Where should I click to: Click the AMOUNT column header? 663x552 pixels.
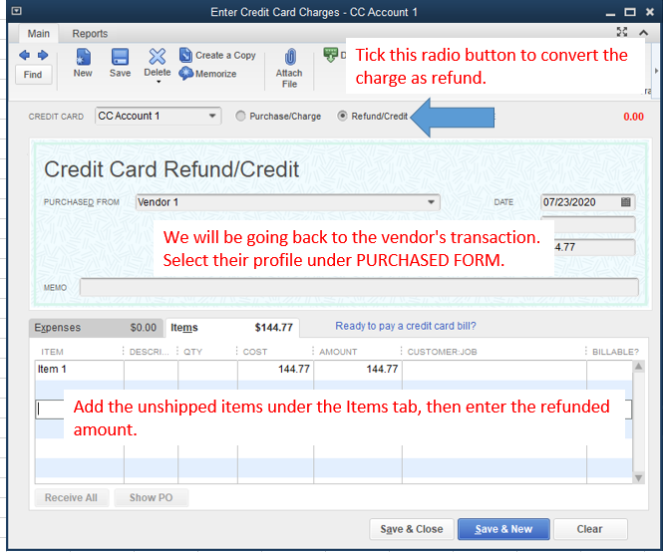click(x=338, y=352)
